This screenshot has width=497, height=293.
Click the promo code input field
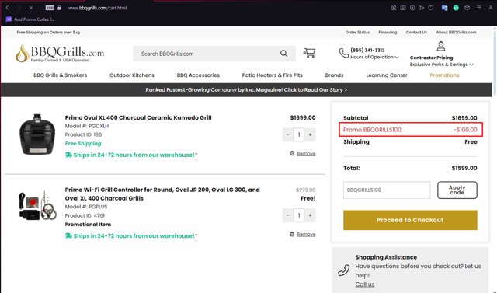pos(387,190)
